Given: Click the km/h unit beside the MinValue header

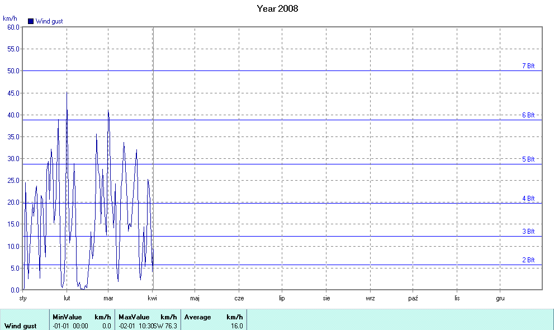Looking at the screenshot, I should point(103,317).
